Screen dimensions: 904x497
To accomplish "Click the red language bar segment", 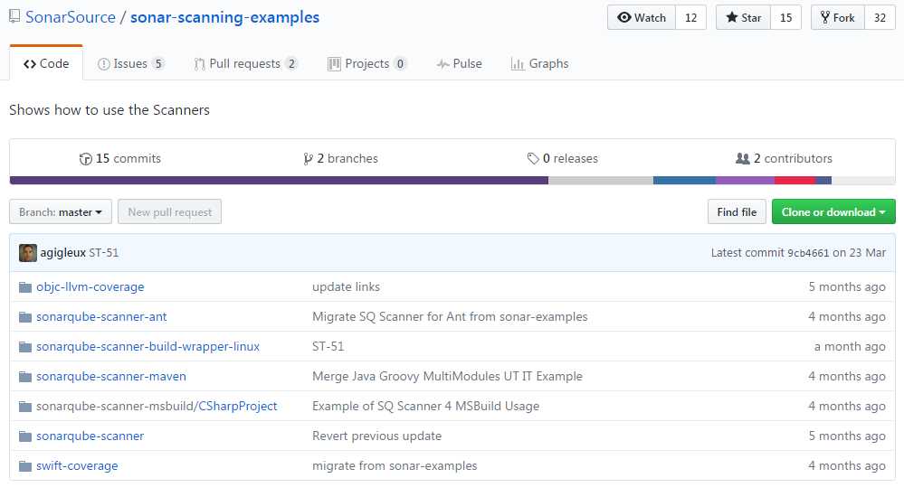I will click(795, 180).
